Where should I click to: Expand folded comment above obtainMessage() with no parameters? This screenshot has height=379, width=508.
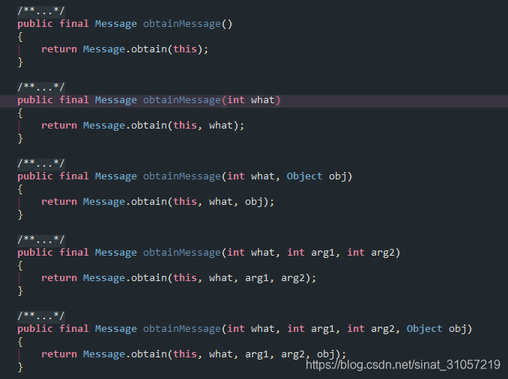pyautogui.click(x=41, y=11)
